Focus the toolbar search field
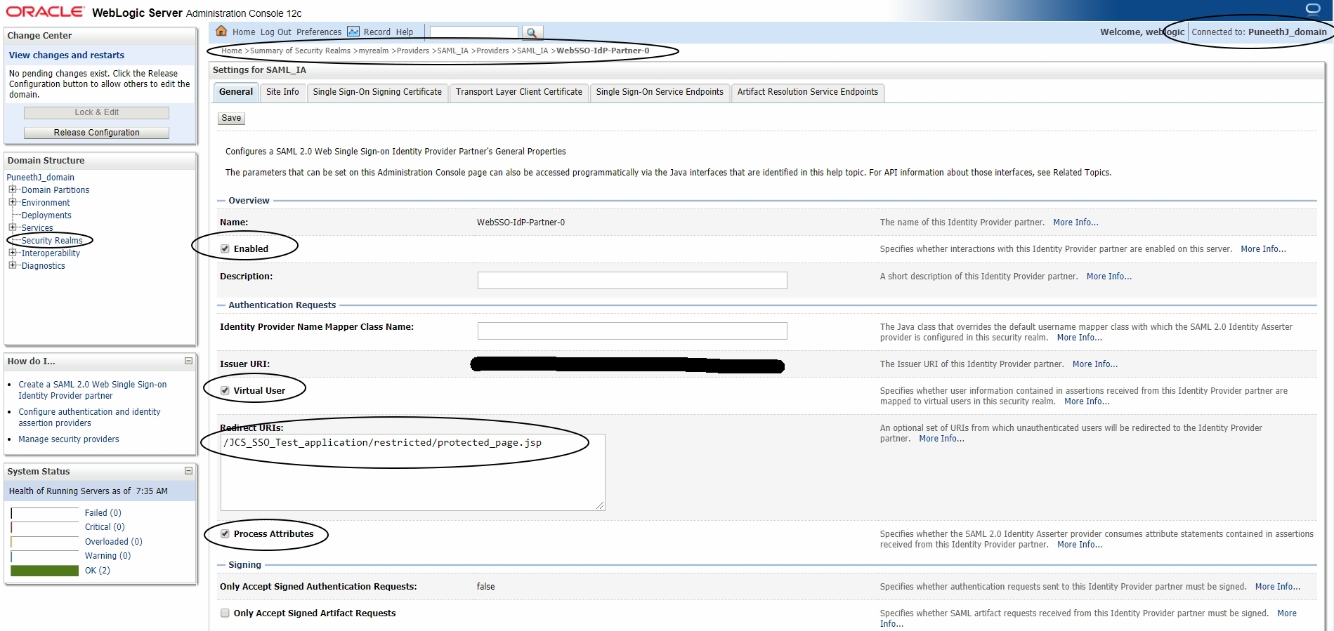The width and height of the screenshot is (1334, 631). pos(474,32)
